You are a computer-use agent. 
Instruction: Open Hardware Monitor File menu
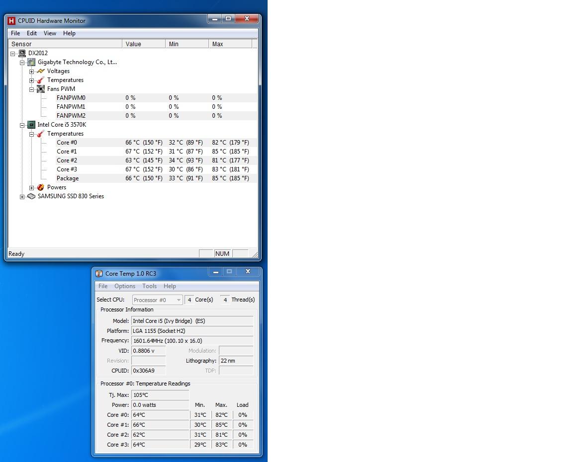(x=15, y=33)
